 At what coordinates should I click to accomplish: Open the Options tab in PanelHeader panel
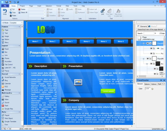coord(147,84)
